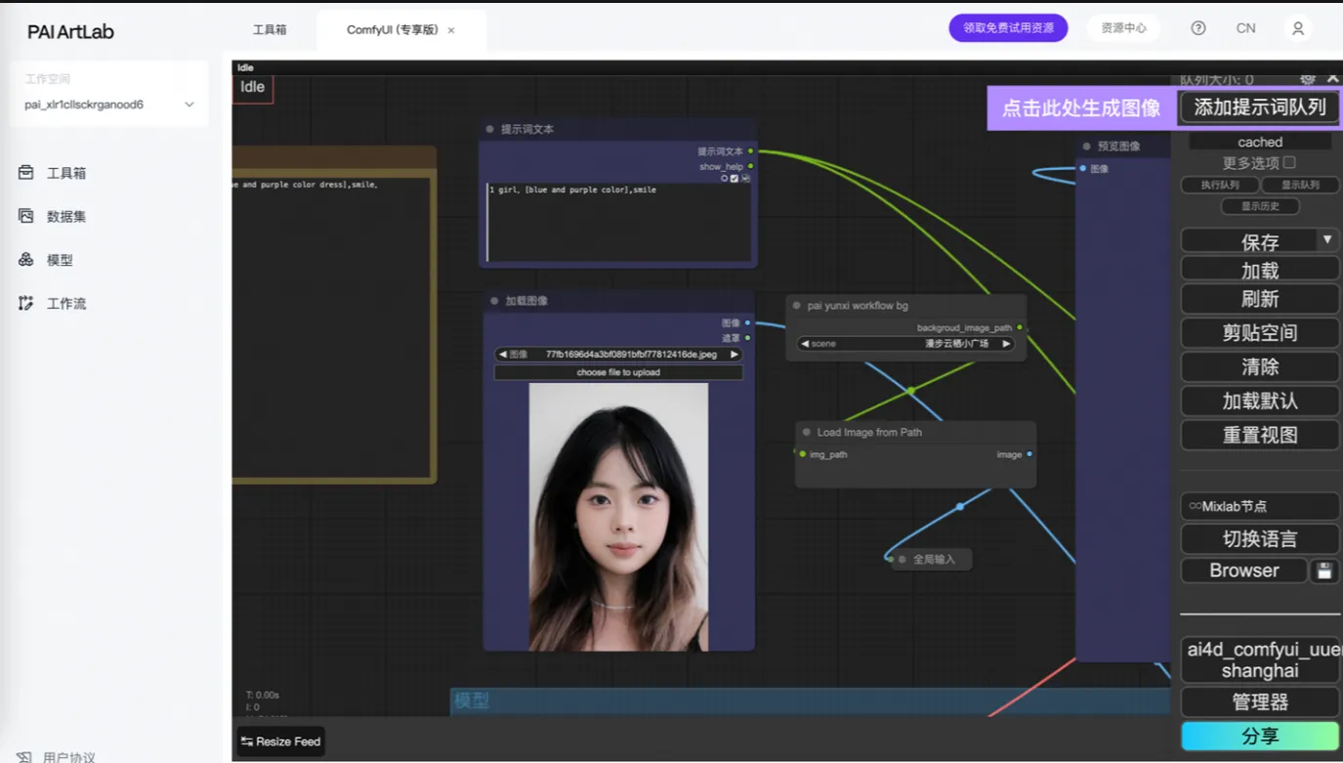Viewport: 1343px width, 763px height.
Task: Click the disk save icon next to Browser
Action: [1324, 571]
